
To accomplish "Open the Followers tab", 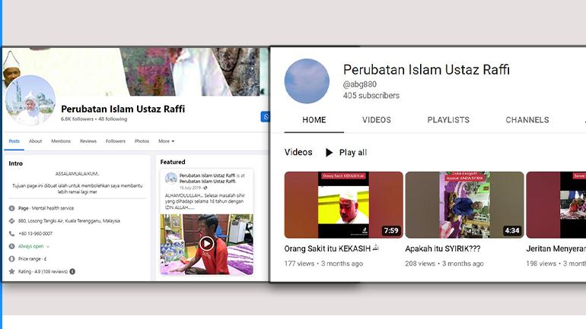I will [116, 141].
